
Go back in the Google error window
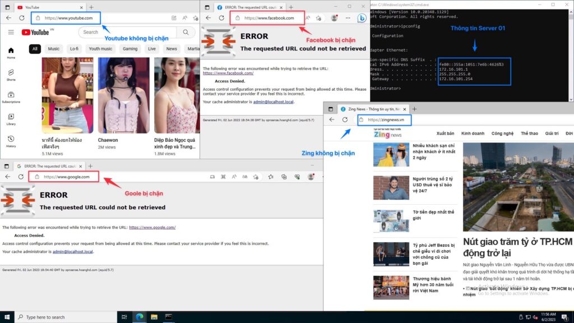(x=8, y=177)
